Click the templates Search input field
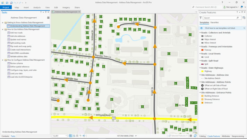247x139 pixels. [x=220, y=18]
